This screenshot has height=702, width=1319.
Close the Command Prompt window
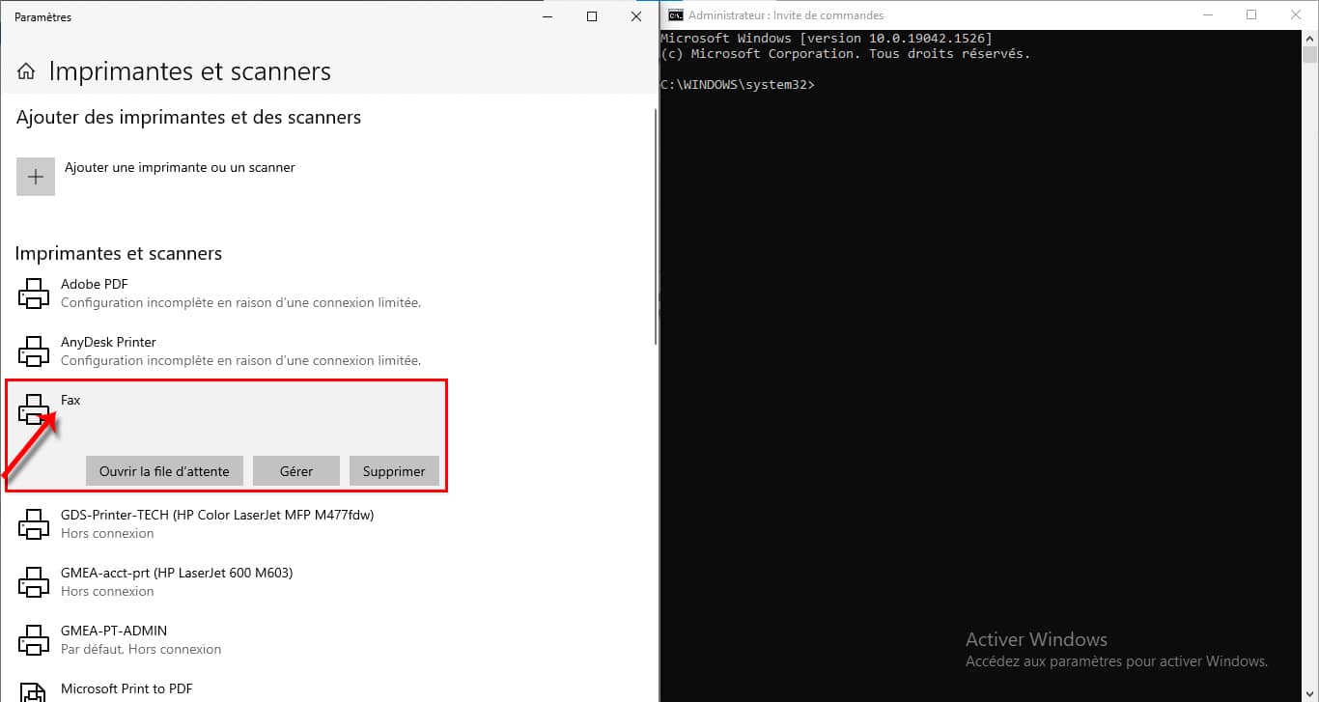tap(1297, 14)
